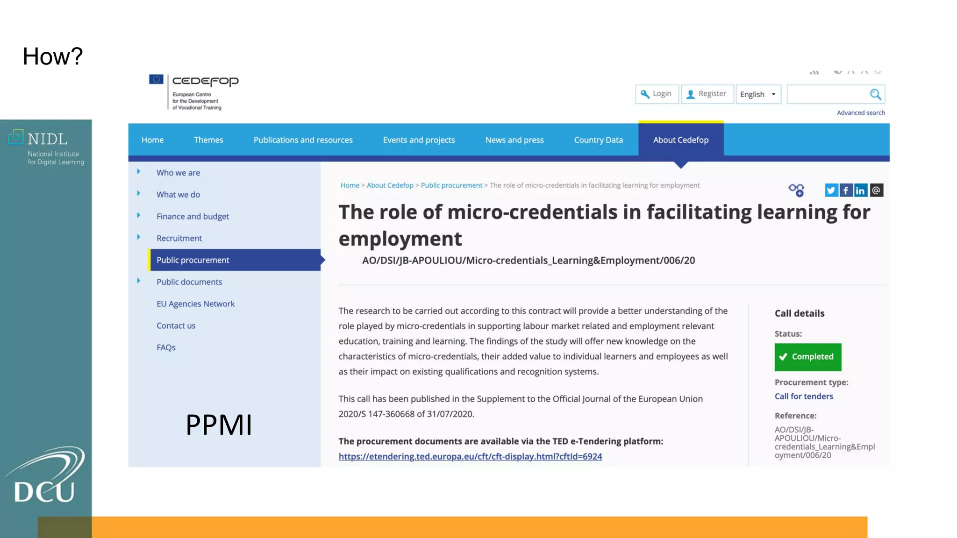Click the Twitter share icon
Viewport: 957px width, 538px height.
pos(831,190)
